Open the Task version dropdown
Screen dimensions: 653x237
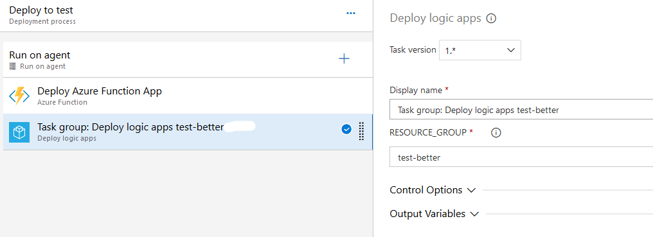(479, 50)
